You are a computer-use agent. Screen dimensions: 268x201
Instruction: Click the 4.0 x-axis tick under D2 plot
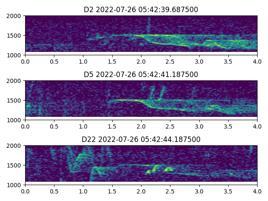[x=257, y=62]
